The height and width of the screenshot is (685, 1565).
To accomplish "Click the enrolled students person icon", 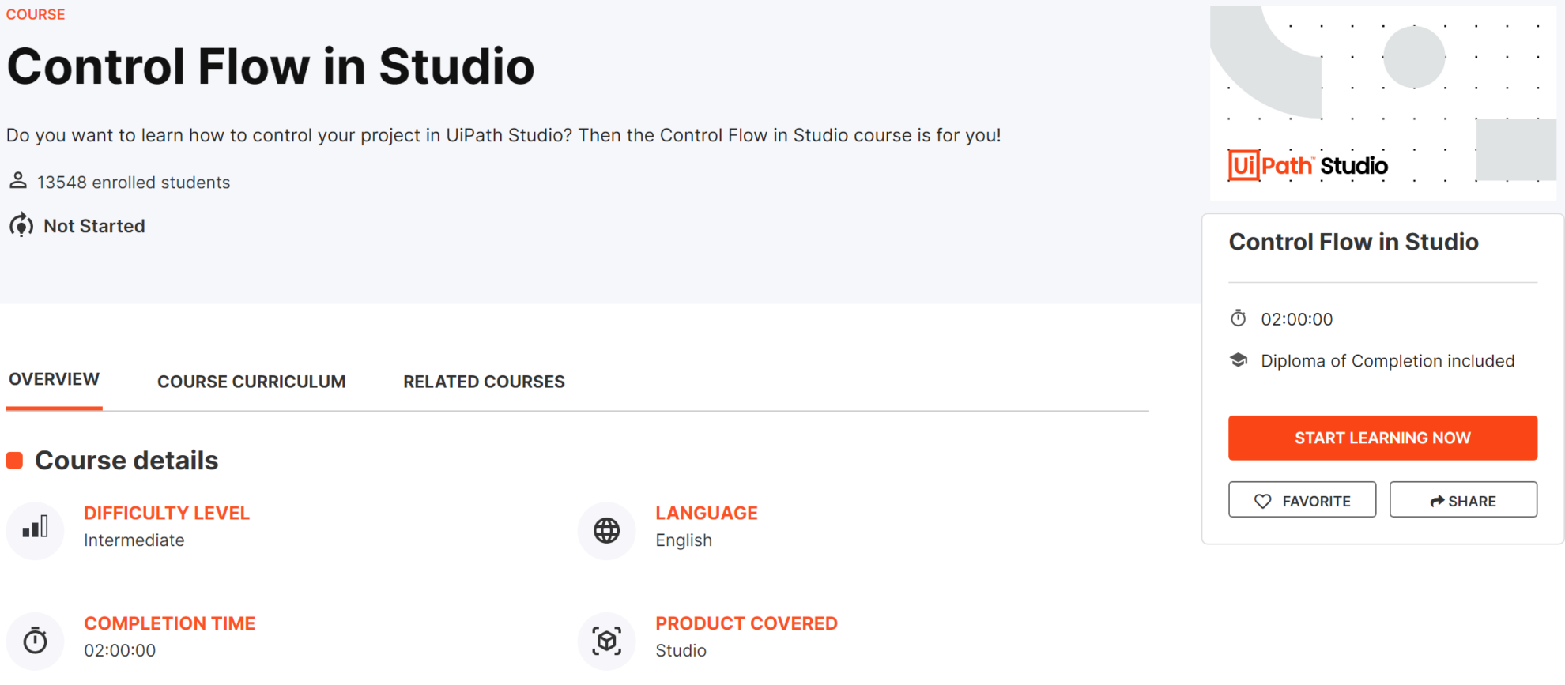I will pyautogui.click(x=17, y=180).
